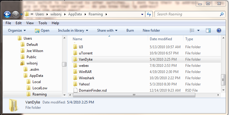The height and width of the screenshot is (115, 229).
Task: Click the locked wilsonj folder icon
Action: point(22,63)
